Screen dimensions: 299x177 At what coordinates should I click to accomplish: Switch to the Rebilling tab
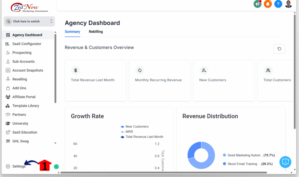coord(96,32)
